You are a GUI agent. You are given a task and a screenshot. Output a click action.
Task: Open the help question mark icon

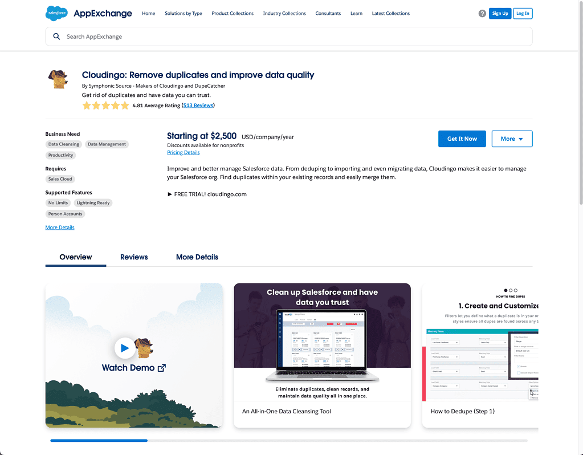tap(482, 13)
